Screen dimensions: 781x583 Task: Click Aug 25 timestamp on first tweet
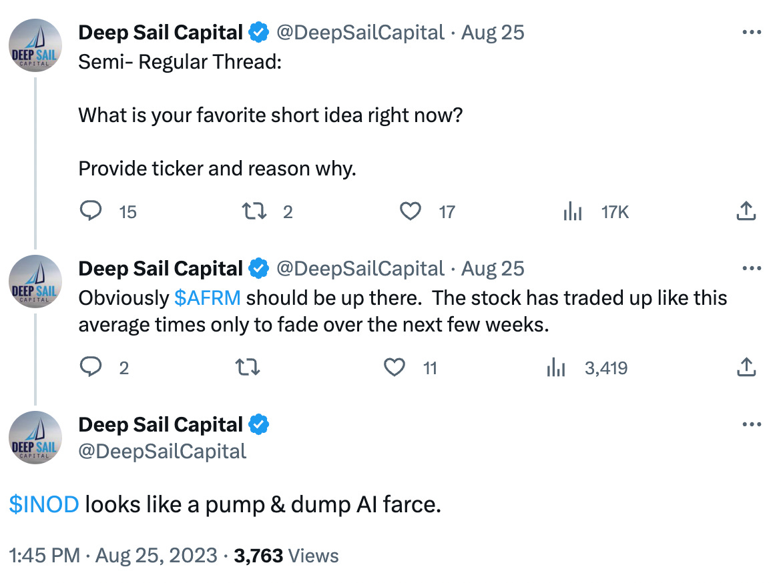493,33
